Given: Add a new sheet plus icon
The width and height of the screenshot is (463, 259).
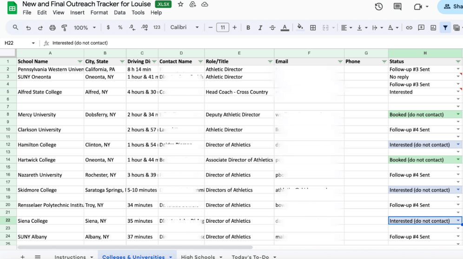Looking at the screenshot, I should coord(22,257).
